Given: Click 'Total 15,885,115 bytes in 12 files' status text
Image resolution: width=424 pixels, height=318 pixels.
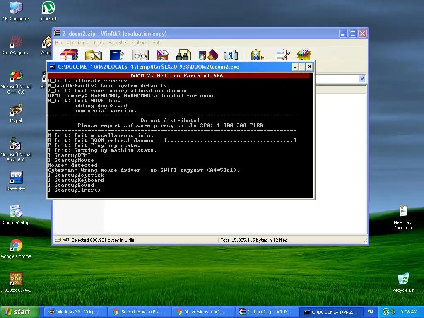Looking at the screenshot, I should 254,240.
